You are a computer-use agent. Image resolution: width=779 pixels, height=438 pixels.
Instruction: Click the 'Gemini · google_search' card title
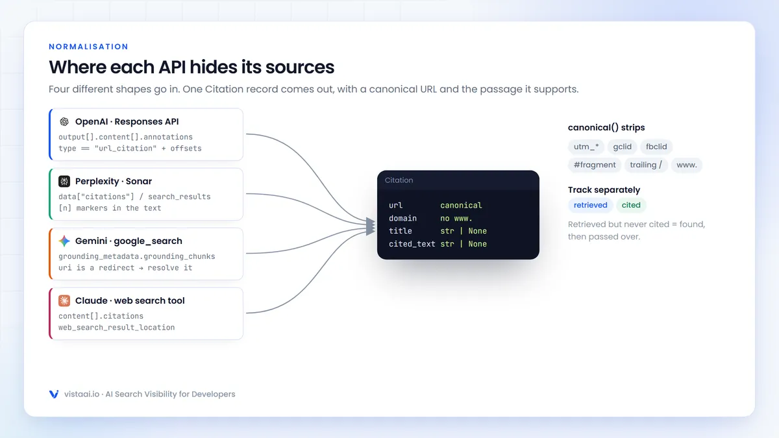(x=129, y=241)
